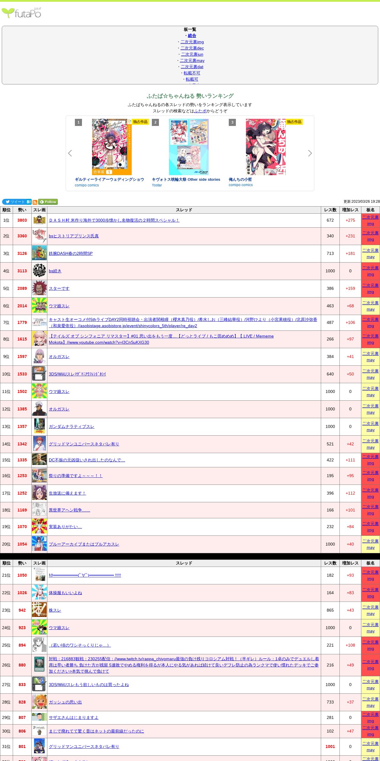Open 二次元裏 may board link in rank 3 row
The width and height of the screenshot is (380, 761).
(x=371, y=253)
